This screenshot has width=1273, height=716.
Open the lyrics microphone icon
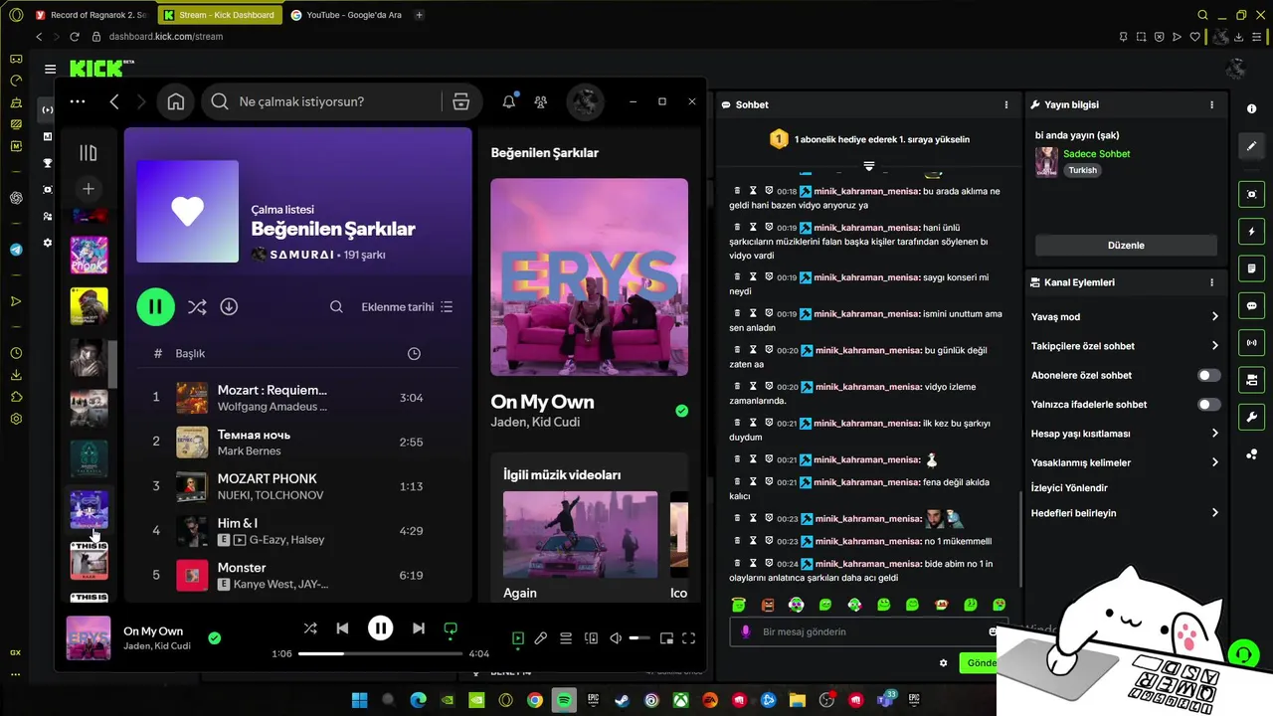coord(541,638)
